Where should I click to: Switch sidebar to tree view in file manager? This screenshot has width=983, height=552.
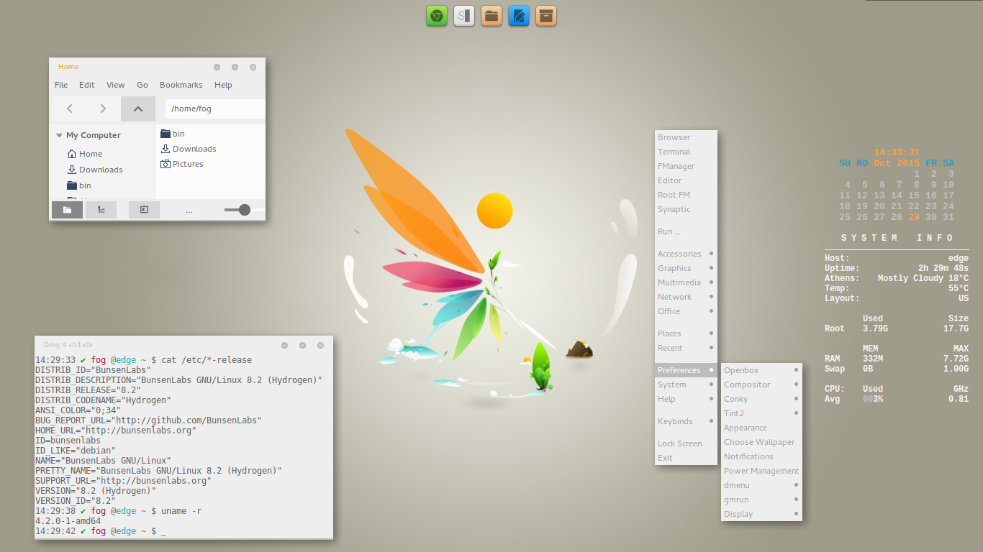click(x=101, y=210)
